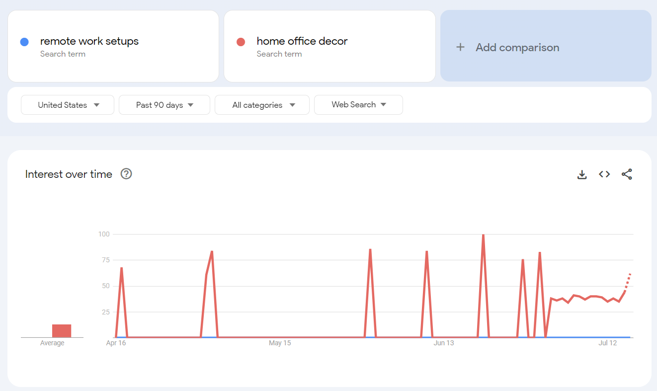Image resolution: width=657 pixels, height=391 pixels.
Task: Click the Jul 12 axis label
Action: [x=607, y=343]
